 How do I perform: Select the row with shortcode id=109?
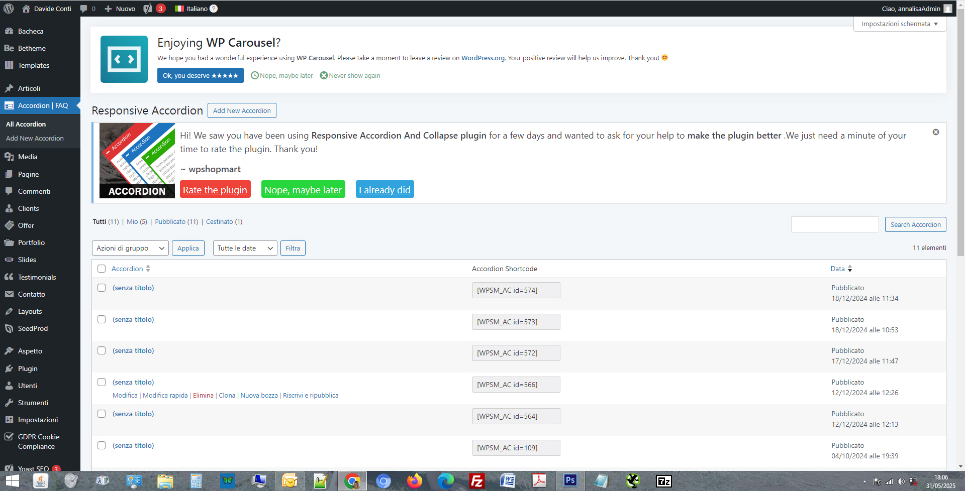point(102,445)
